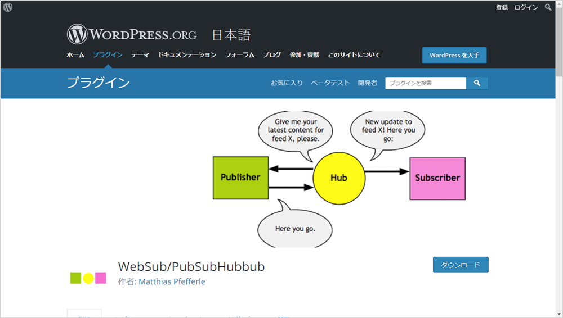Open 参加・貢献 menu item
563x318 pixels.
305,55
